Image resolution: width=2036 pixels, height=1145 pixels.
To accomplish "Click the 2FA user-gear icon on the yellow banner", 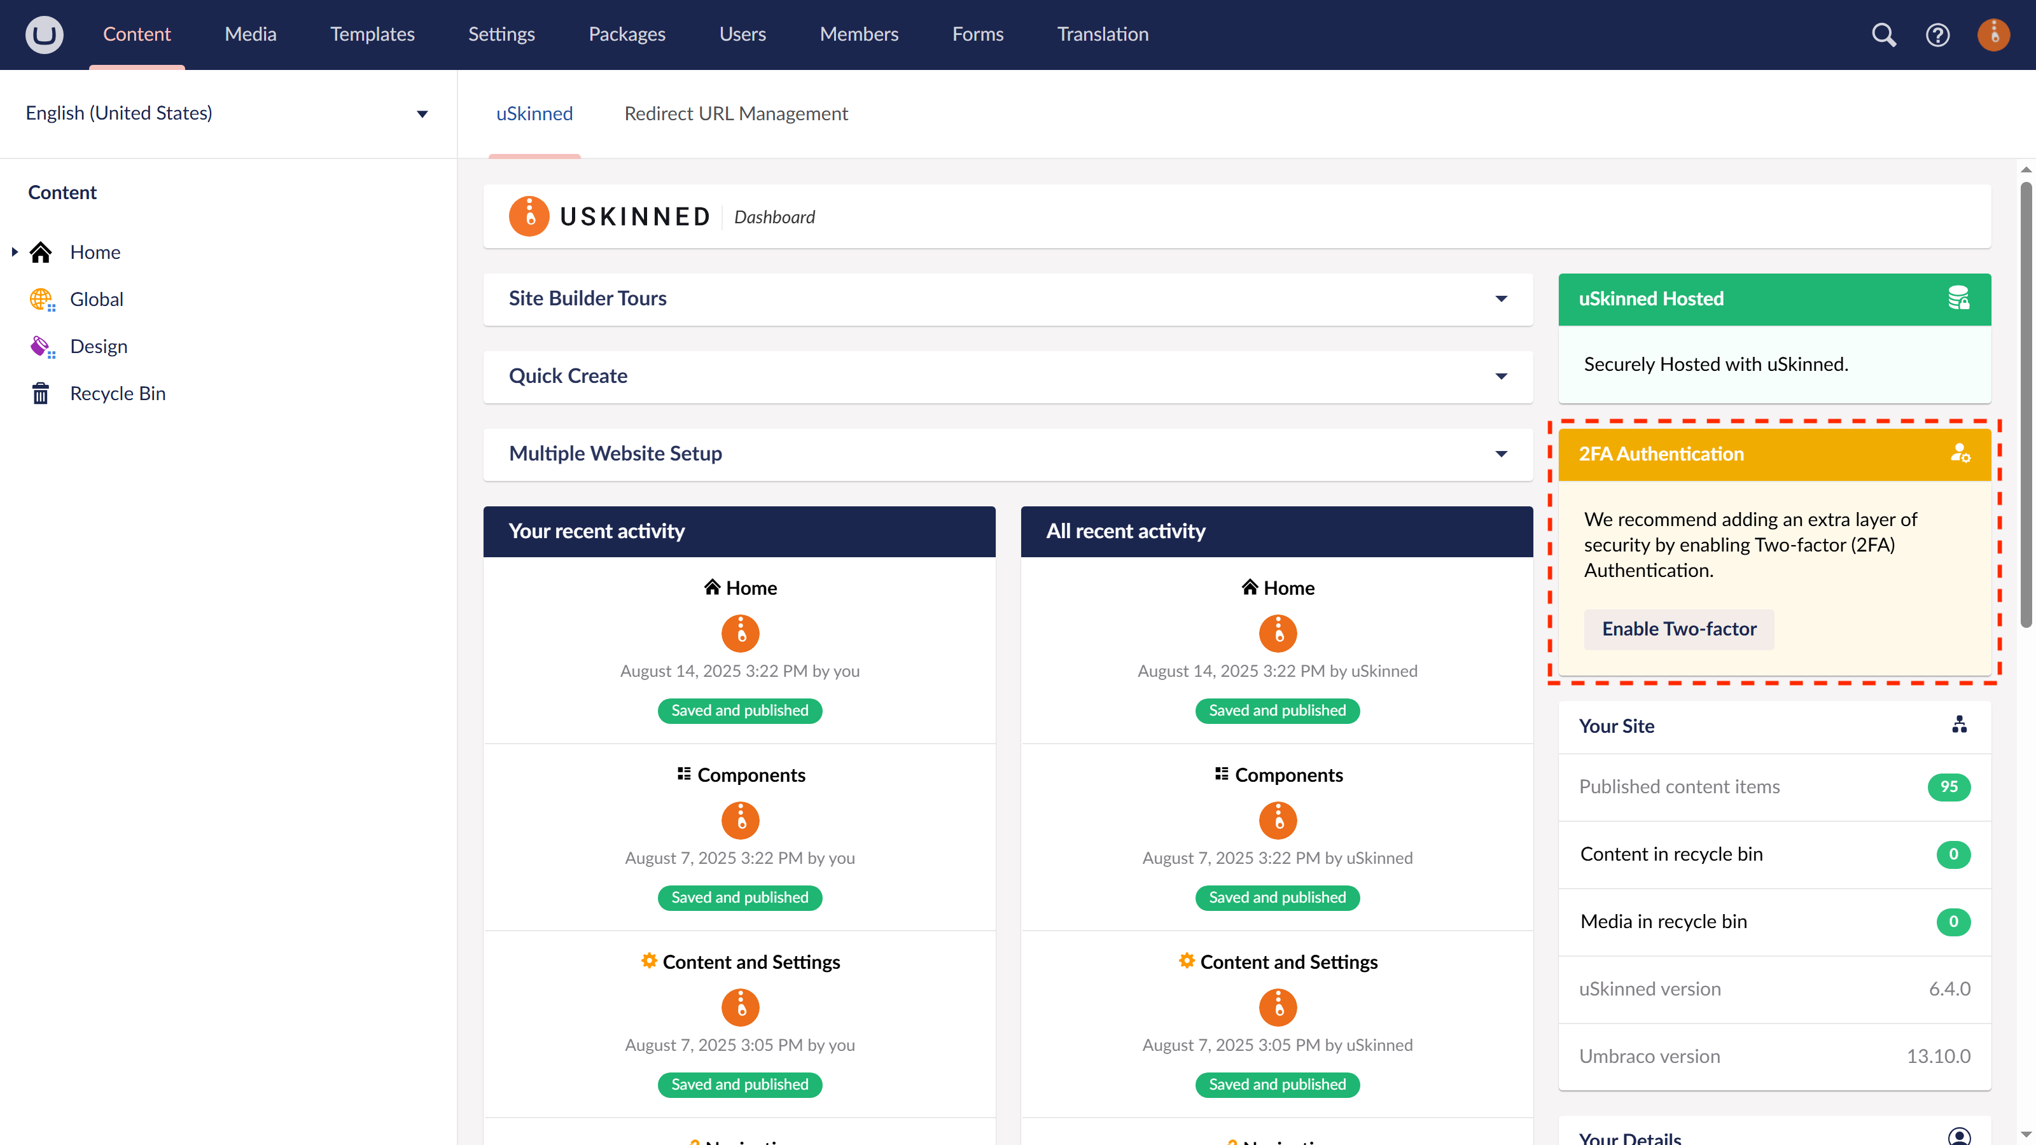I will pos(1961,454).
